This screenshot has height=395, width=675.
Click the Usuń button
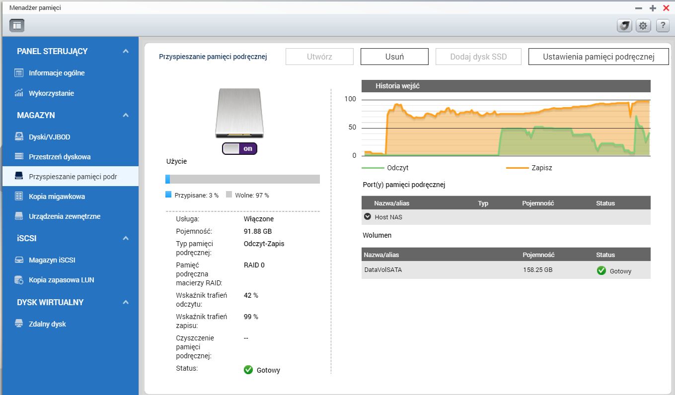click(394, 57)
